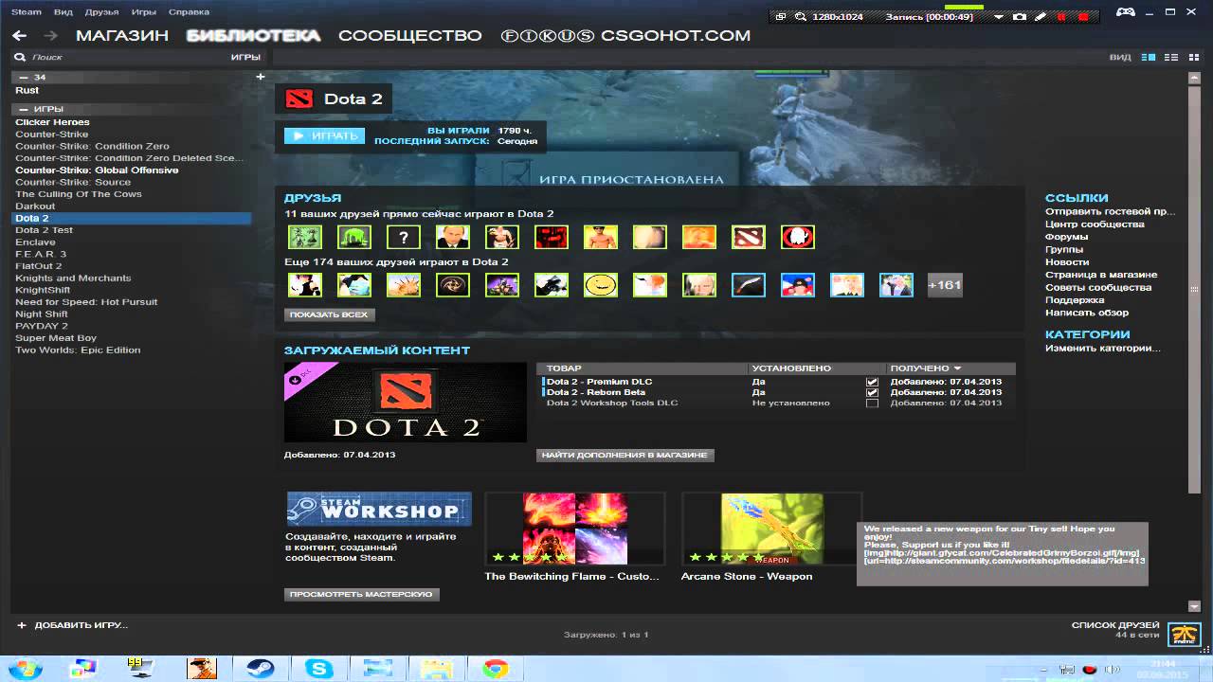Viewport: 1213px width, 682px height.
Task: Click the plus icon beside category 34
Action: tap(261, 77)
